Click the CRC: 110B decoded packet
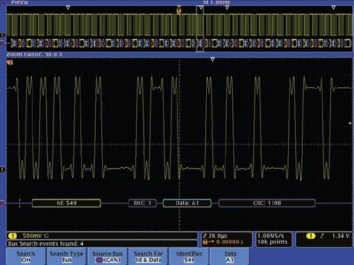 click(267, 203)
